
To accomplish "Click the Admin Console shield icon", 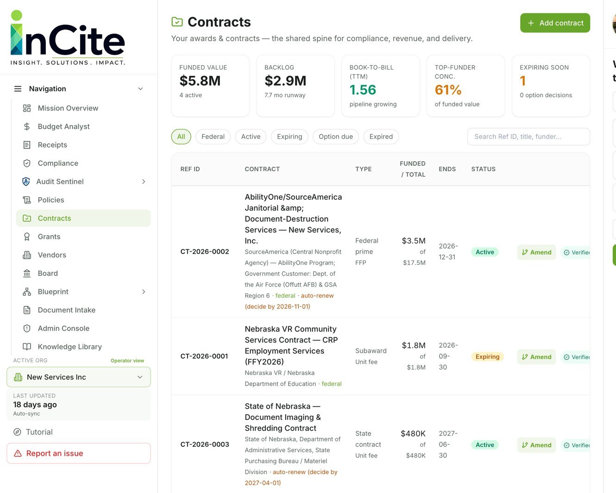I will (27, 328).
